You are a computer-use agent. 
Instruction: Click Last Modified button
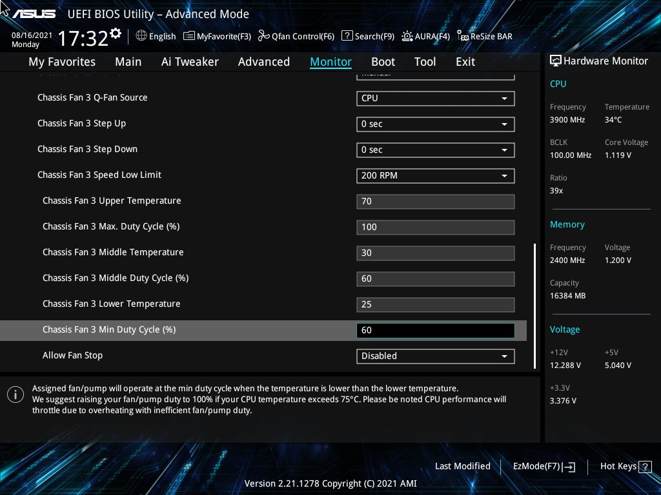coord(462,467)
